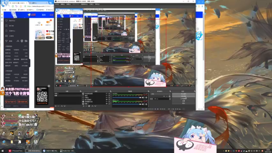Open OBS File menu
This screenshot has height=153, width=272.
(x=57, y=4)
